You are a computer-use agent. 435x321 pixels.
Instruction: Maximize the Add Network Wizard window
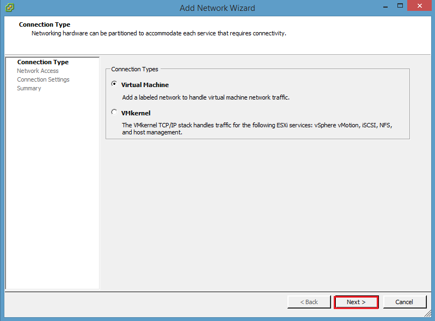[x=400, y=6]
